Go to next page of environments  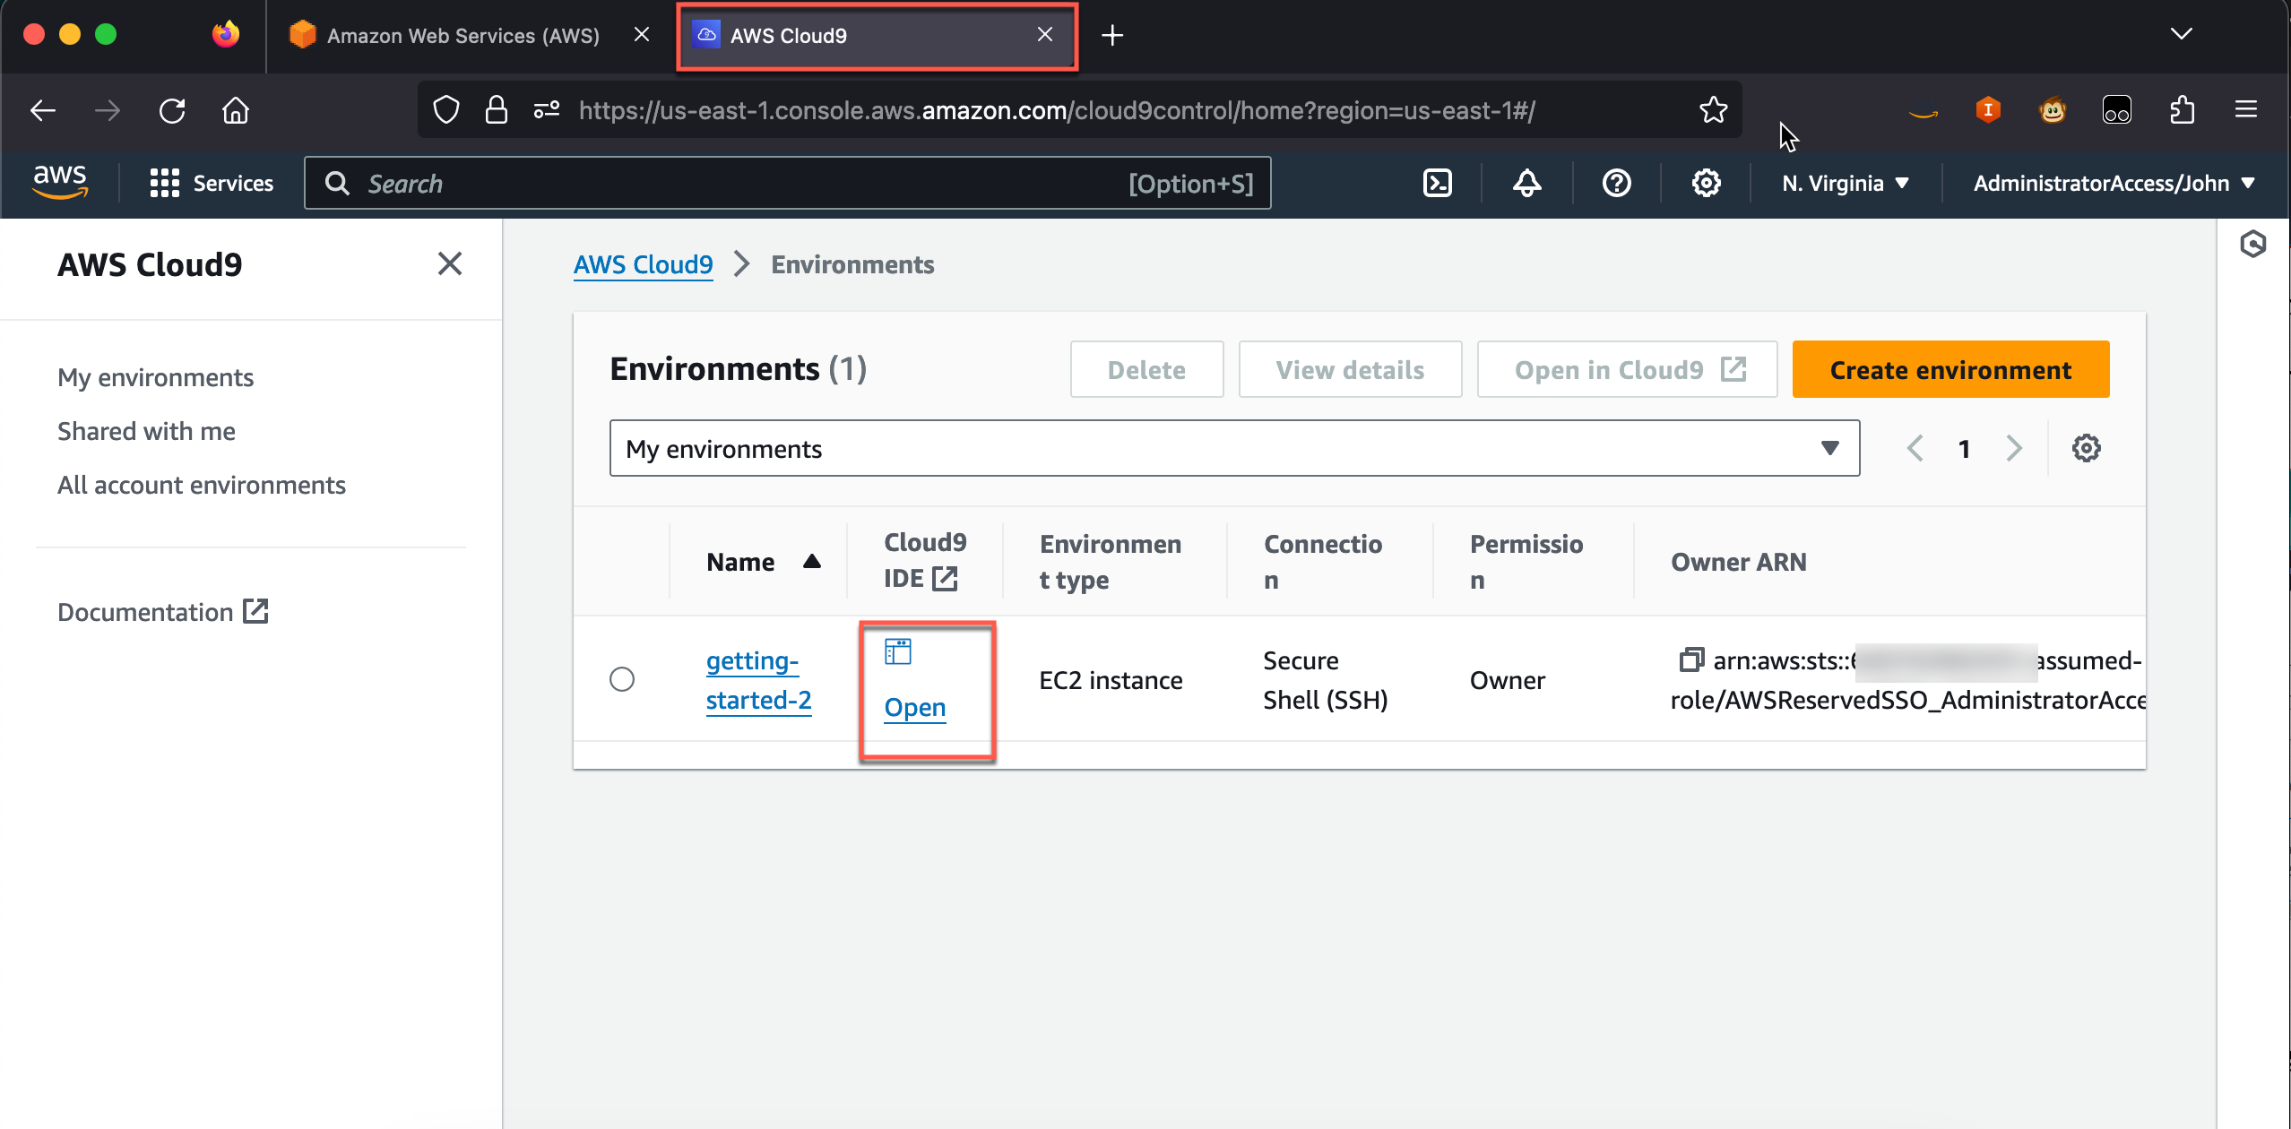point(2014,448)
